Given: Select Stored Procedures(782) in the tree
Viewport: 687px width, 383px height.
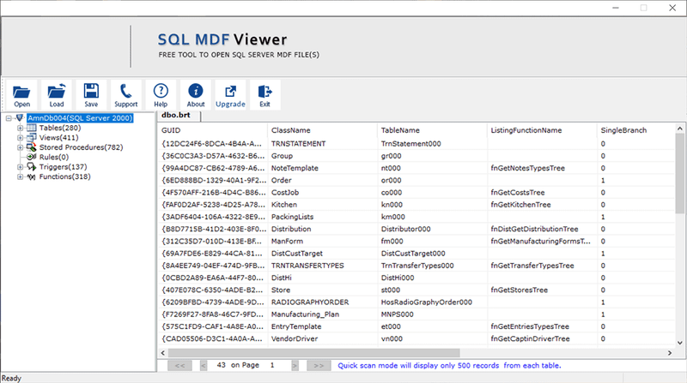Looking at the screenshot, I should pos(81,147).
